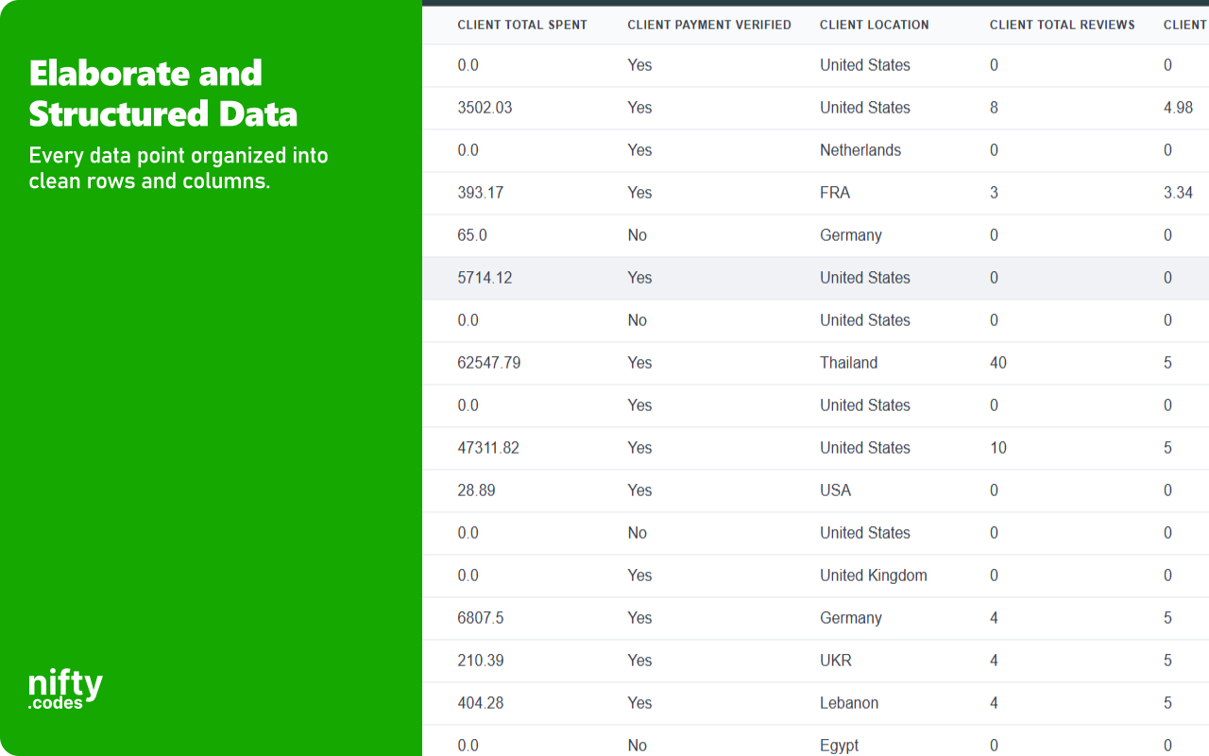Select the Netherlands row

click(x=661, y=149)
